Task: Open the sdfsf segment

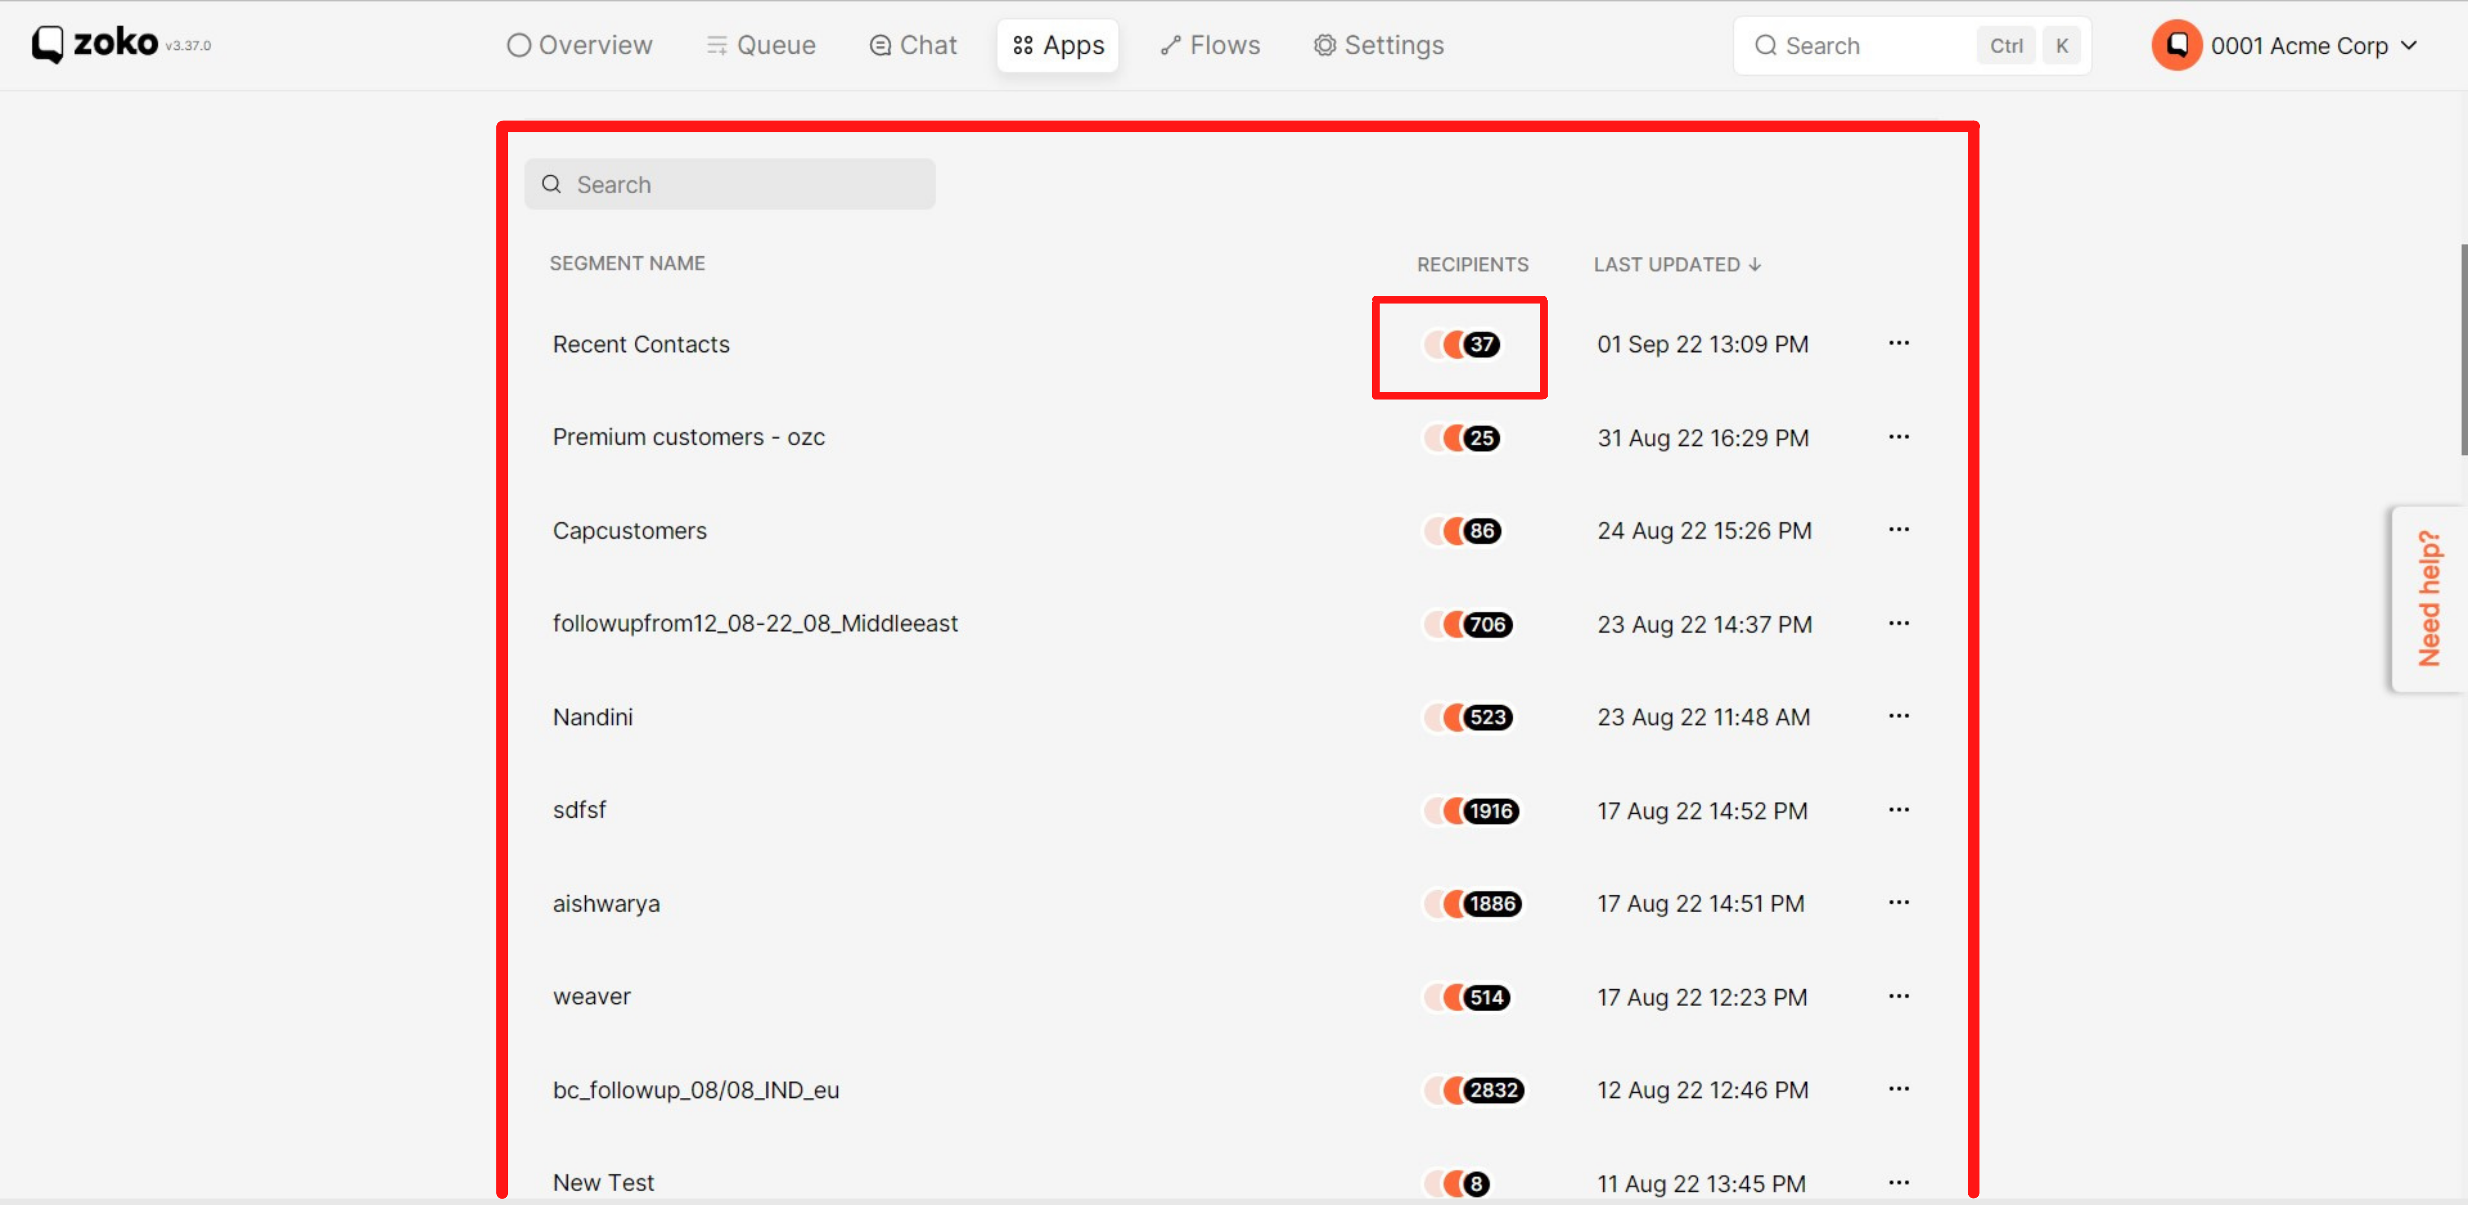Action: point(579,810)
